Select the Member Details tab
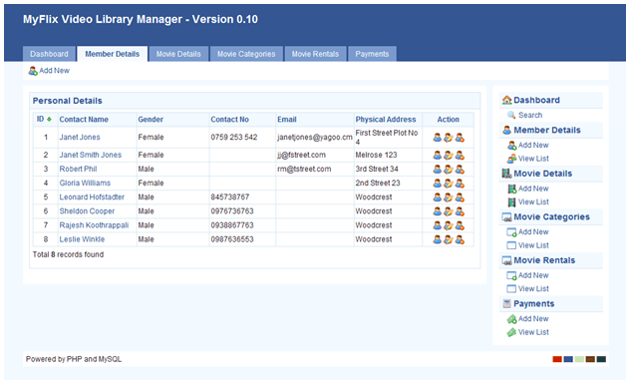Screen dimensions: 630x387 [x=112, y=54]
